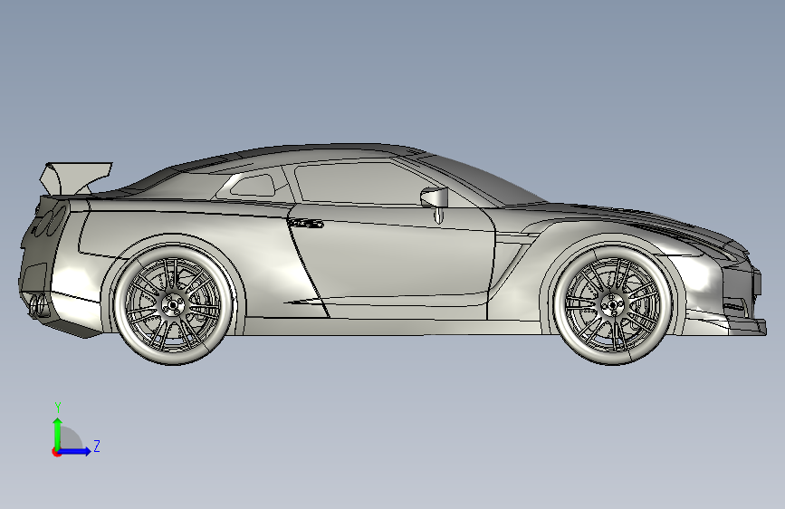Click the red origin ball of the triad

[56, 452]
